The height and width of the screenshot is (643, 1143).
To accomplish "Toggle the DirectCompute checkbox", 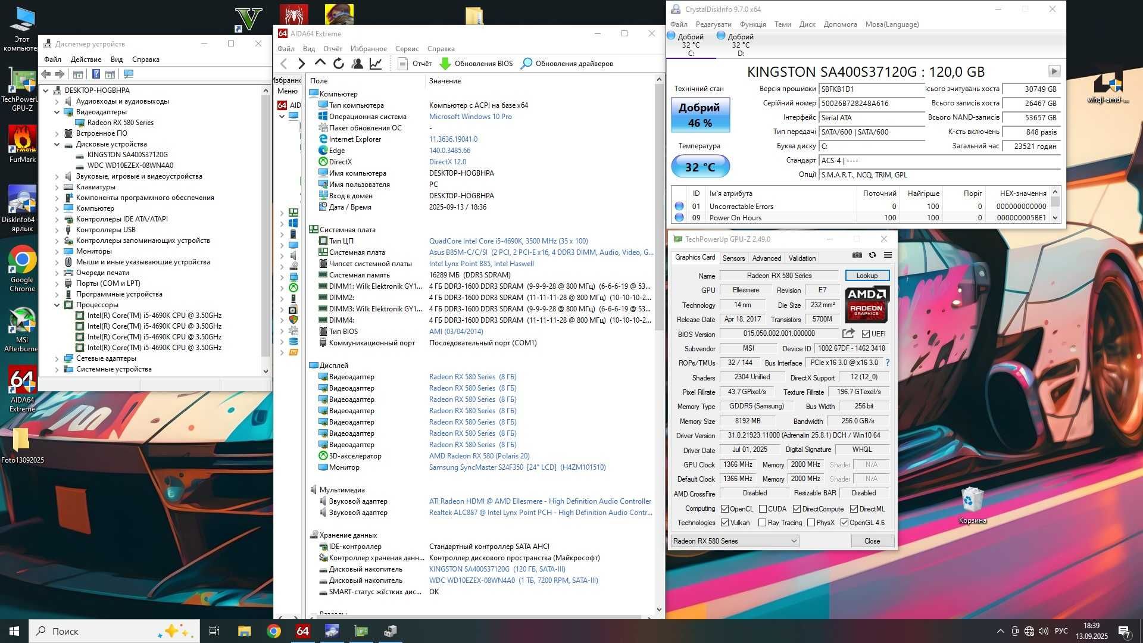I will click(x=797, y=509).
